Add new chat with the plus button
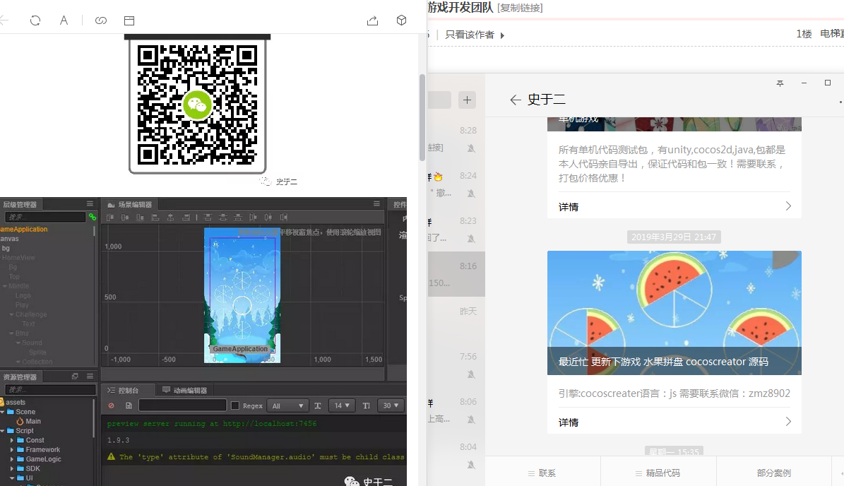Screen dimensions: 844x486 point(467,100)
